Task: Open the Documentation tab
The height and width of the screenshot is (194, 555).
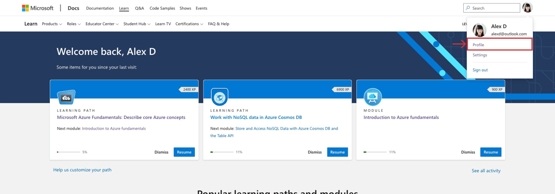Action: 100,8
